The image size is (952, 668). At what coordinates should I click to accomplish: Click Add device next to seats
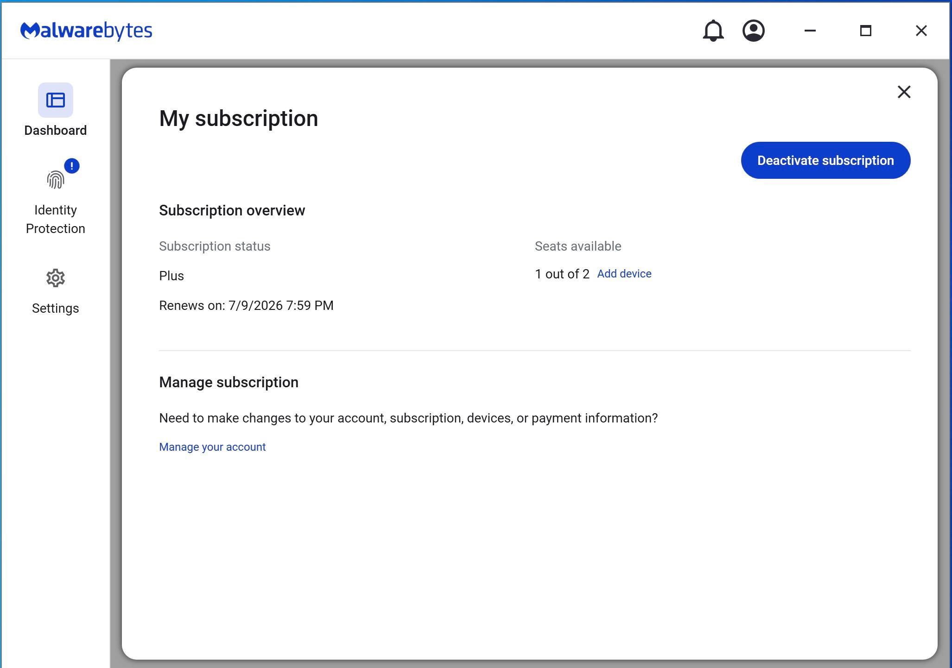click(x=624, y=273)
